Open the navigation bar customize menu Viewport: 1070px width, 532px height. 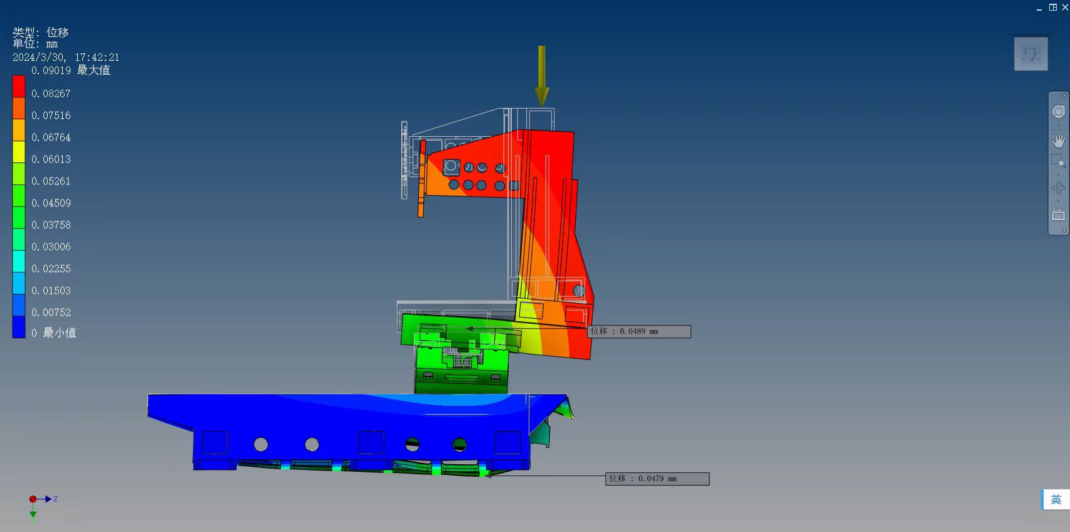pyautogui.click(x=1064, y=230)
